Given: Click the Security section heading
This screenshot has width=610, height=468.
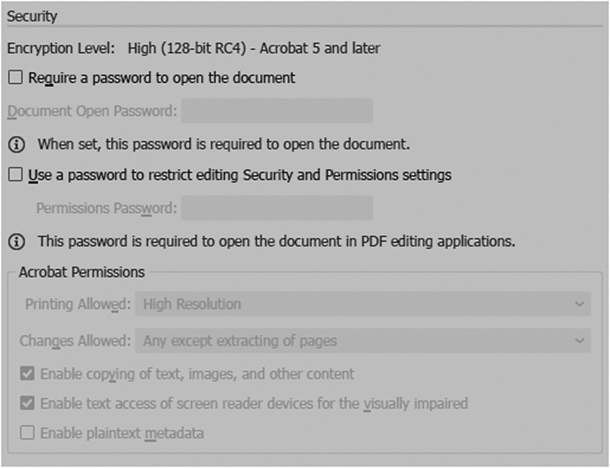Looking at the screenshot, I should pyautogui.click(x=32, y=16).
